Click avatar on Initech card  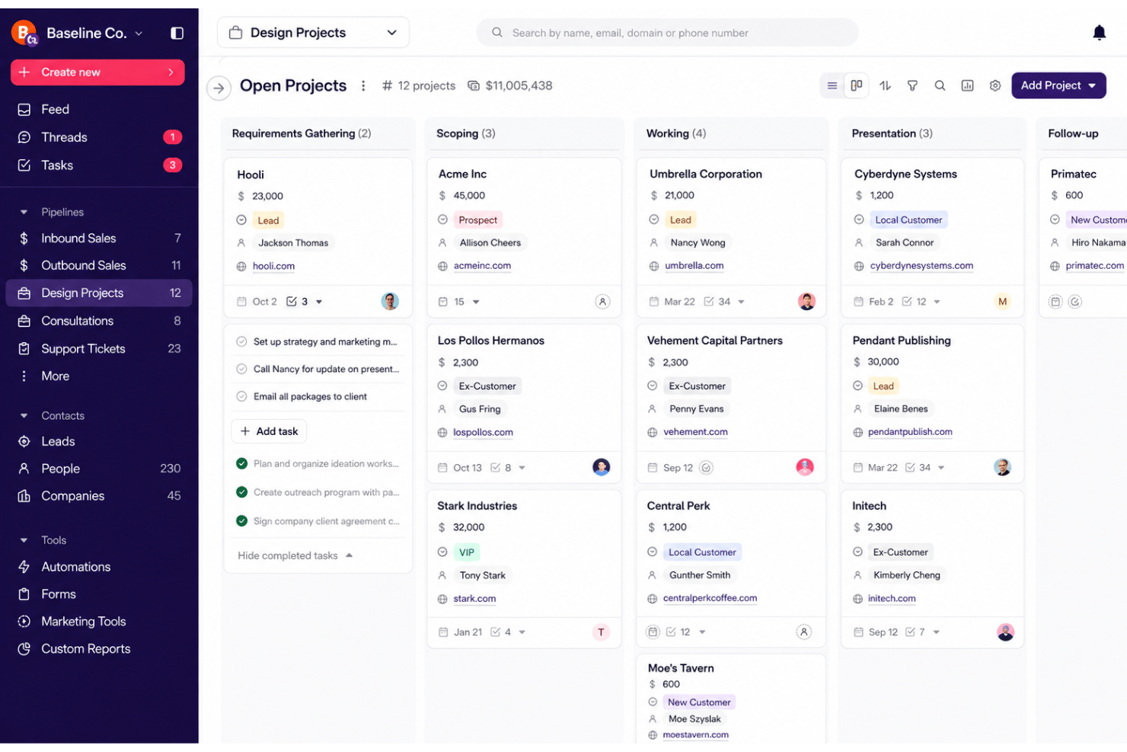click(1005, 632)
